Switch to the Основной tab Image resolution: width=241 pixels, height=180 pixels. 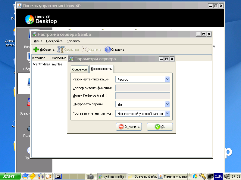click(x=80, y=69)
